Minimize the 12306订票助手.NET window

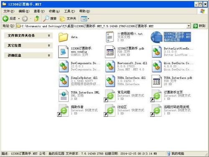click(196, 4)
